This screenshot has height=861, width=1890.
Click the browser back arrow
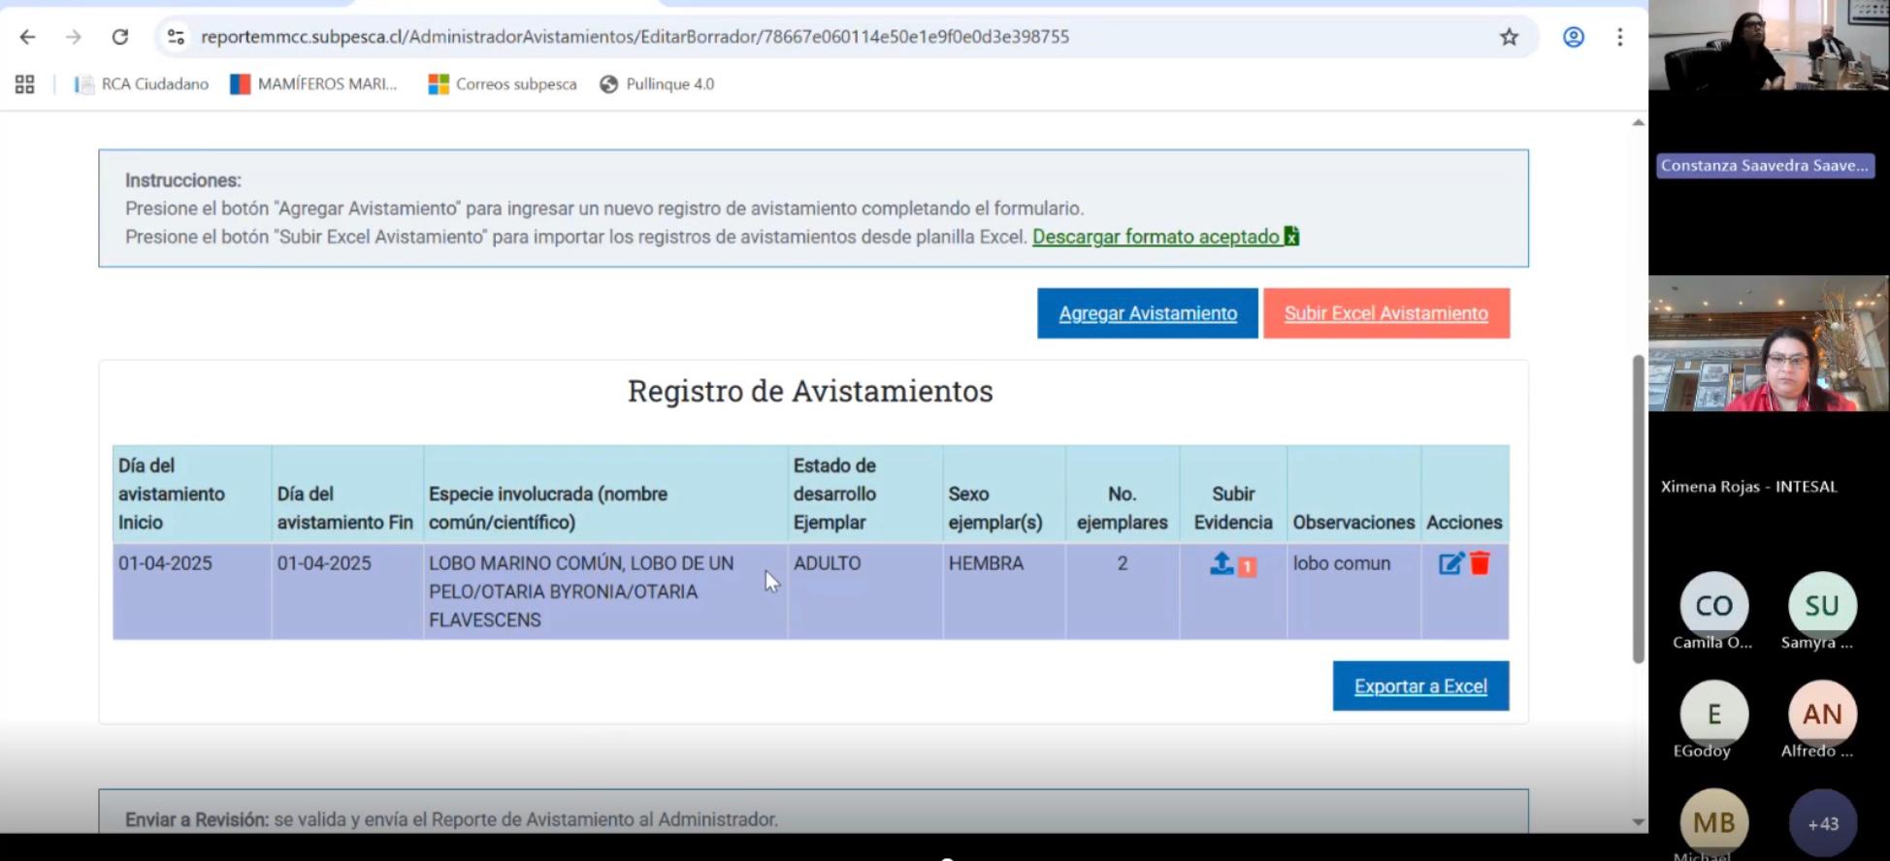(27, 37)
